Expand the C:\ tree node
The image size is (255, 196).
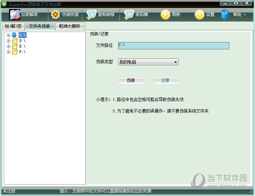[8, 35]
